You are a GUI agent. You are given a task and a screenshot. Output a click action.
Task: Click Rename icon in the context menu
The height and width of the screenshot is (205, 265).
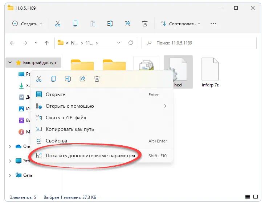click(x=68, y=79)
